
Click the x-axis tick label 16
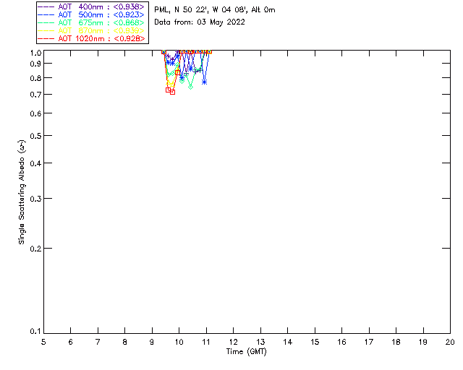coord(342,342)
